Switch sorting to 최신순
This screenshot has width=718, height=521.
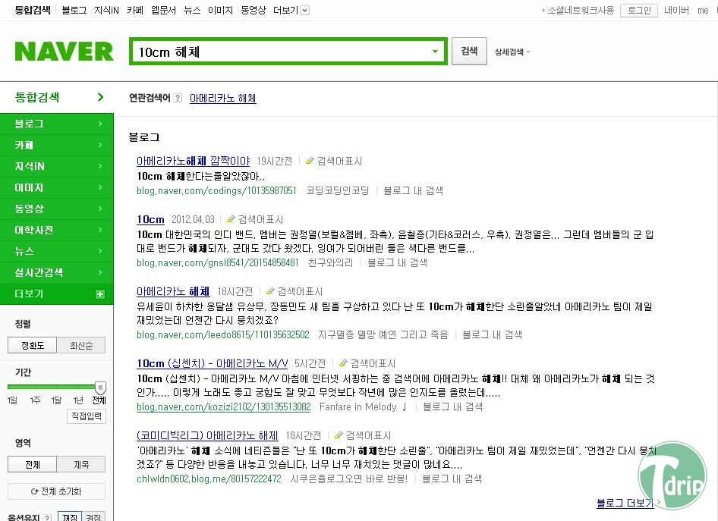tap(81, 345)
